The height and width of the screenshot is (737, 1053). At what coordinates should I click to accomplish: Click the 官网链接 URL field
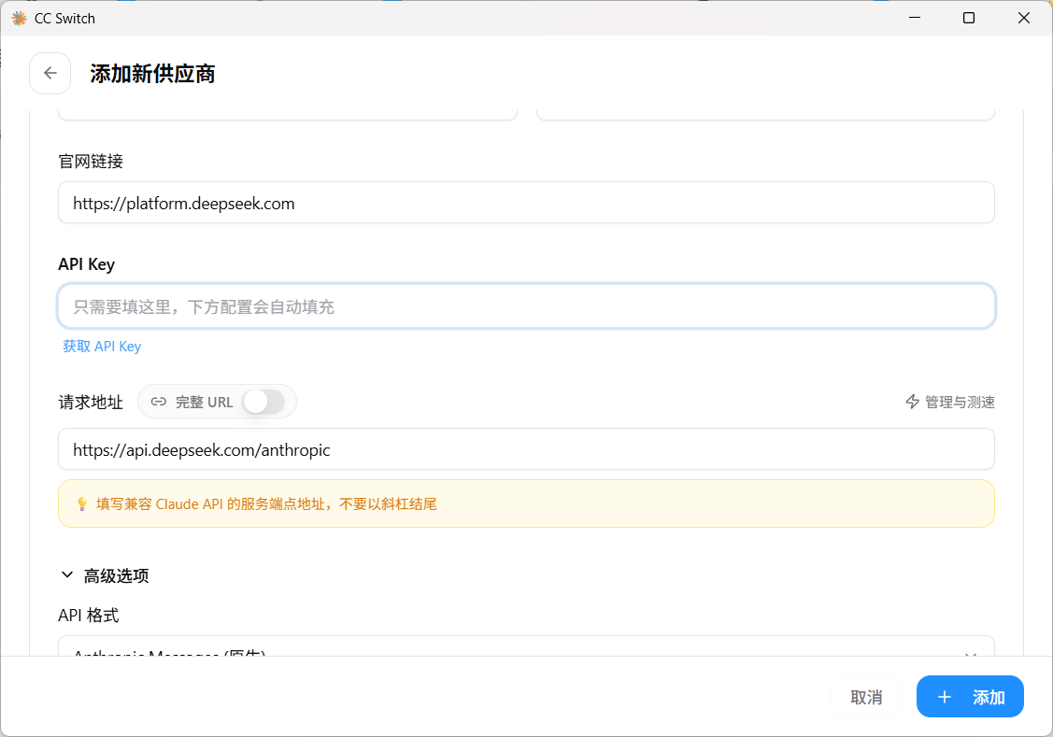[526, 203]
